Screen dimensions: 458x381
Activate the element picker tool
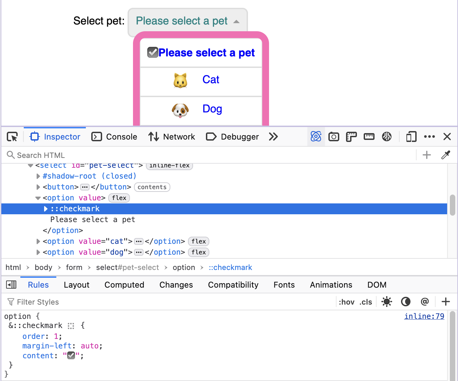pyautogui.click(x=12, y=137)
